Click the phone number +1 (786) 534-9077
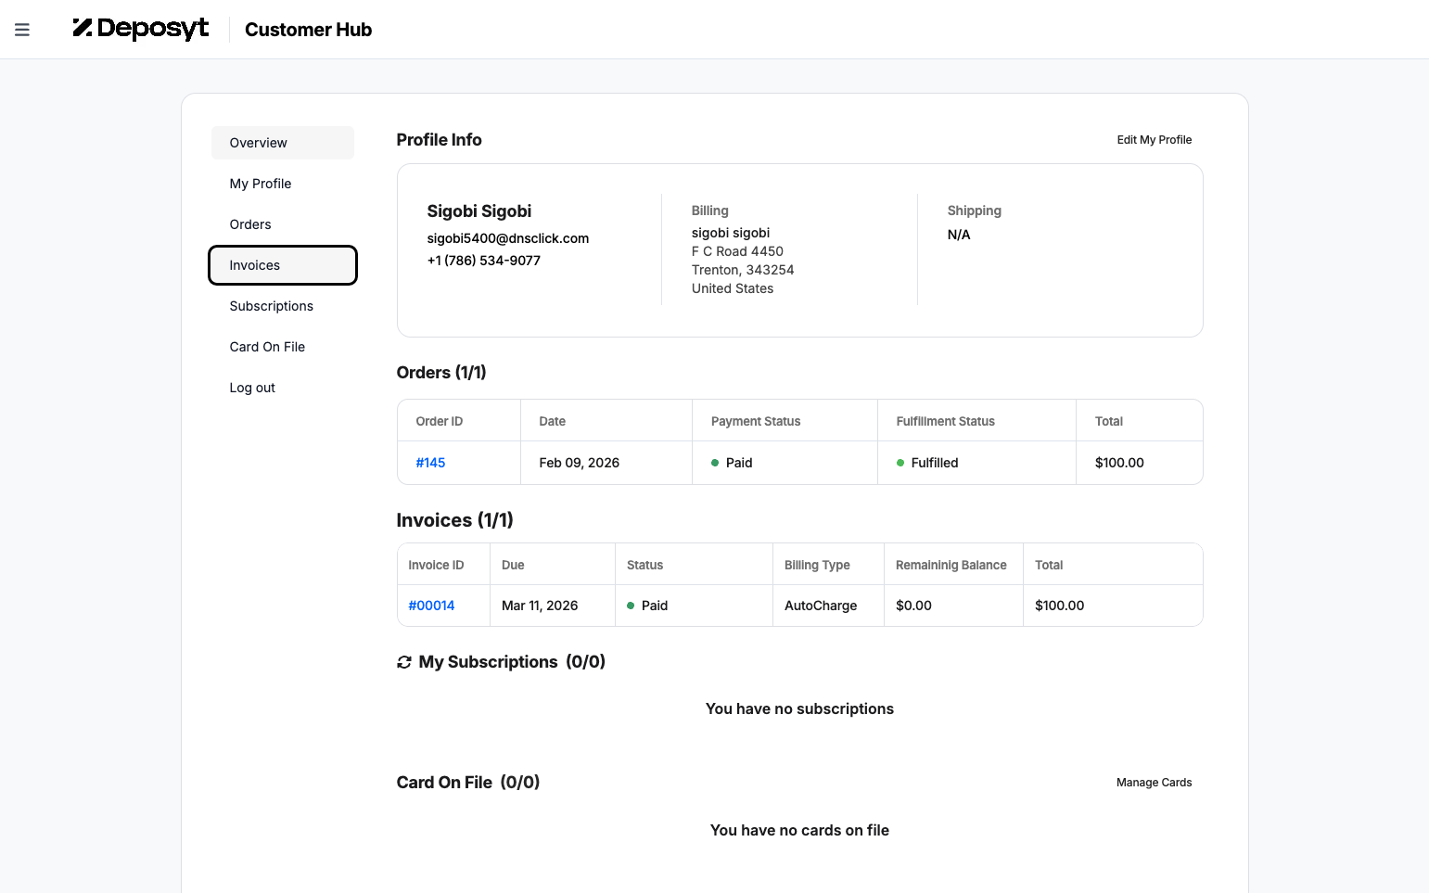Screen dimensions: 1429x893 point(484,261)
